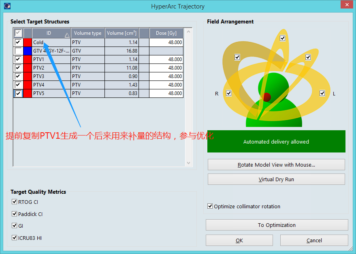356x254 pixels.
Task: Select the PTV5 ID cell
Action: [51, 93]
